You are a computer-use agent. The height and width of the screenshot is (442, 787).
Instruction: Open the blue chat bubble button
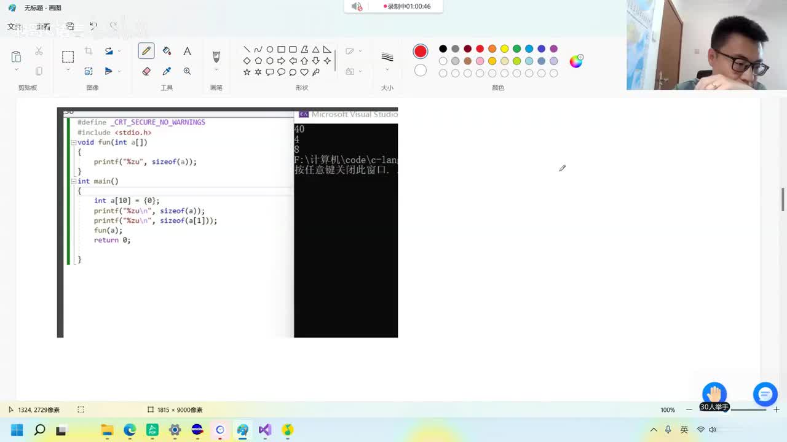pos(765,394)
